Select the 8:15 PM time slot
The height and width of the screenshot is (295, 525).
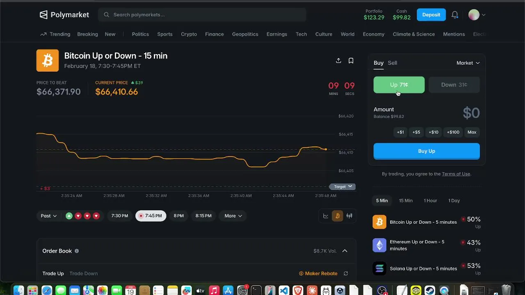pyautogui.click(x=203, y=216)
